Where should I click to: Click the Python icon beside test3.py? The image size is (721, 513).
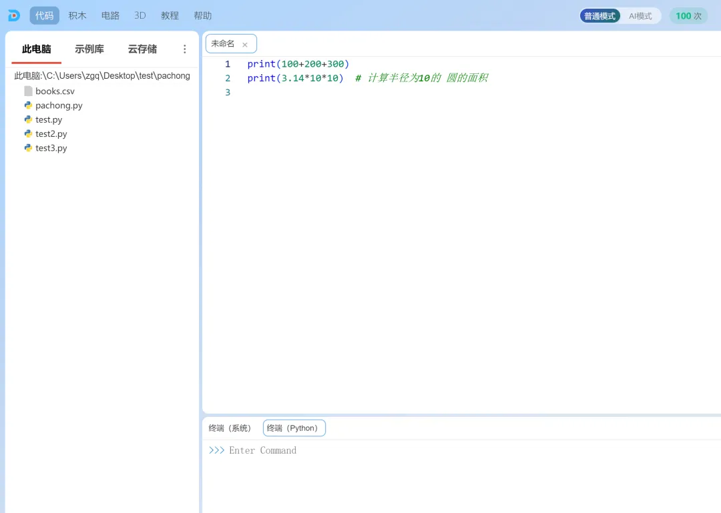pyautogui.click(x=28, y=148)
